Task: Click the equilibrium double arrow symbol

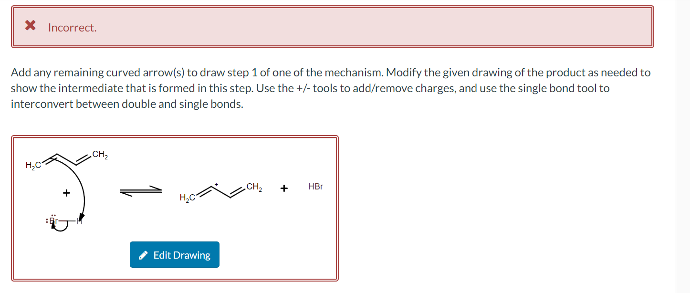Action: point(140,190)
